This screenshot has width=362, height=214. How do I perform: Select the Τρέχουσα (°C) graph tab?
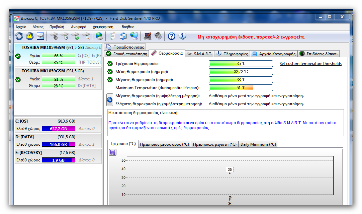(123, 144)
